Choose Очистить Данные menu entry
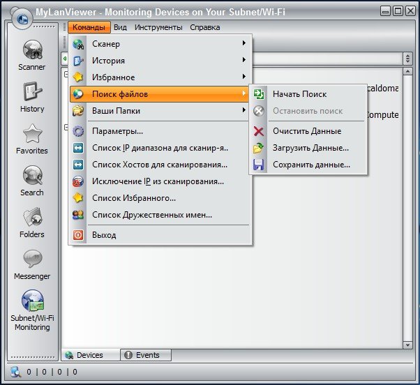The image size is (420, 385). point(308,131)
